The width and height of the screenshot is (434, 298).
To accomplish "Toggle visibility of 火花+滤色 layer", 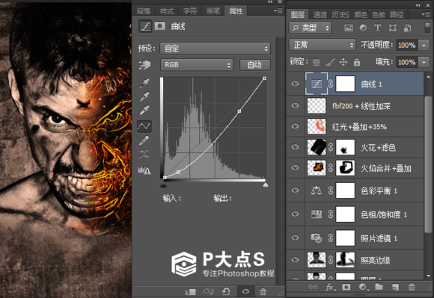I will [x=295, y=146].
